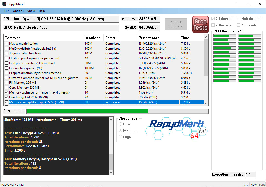Open the Show menu
The height and width of the screenshot is (187, 266).
31,11
